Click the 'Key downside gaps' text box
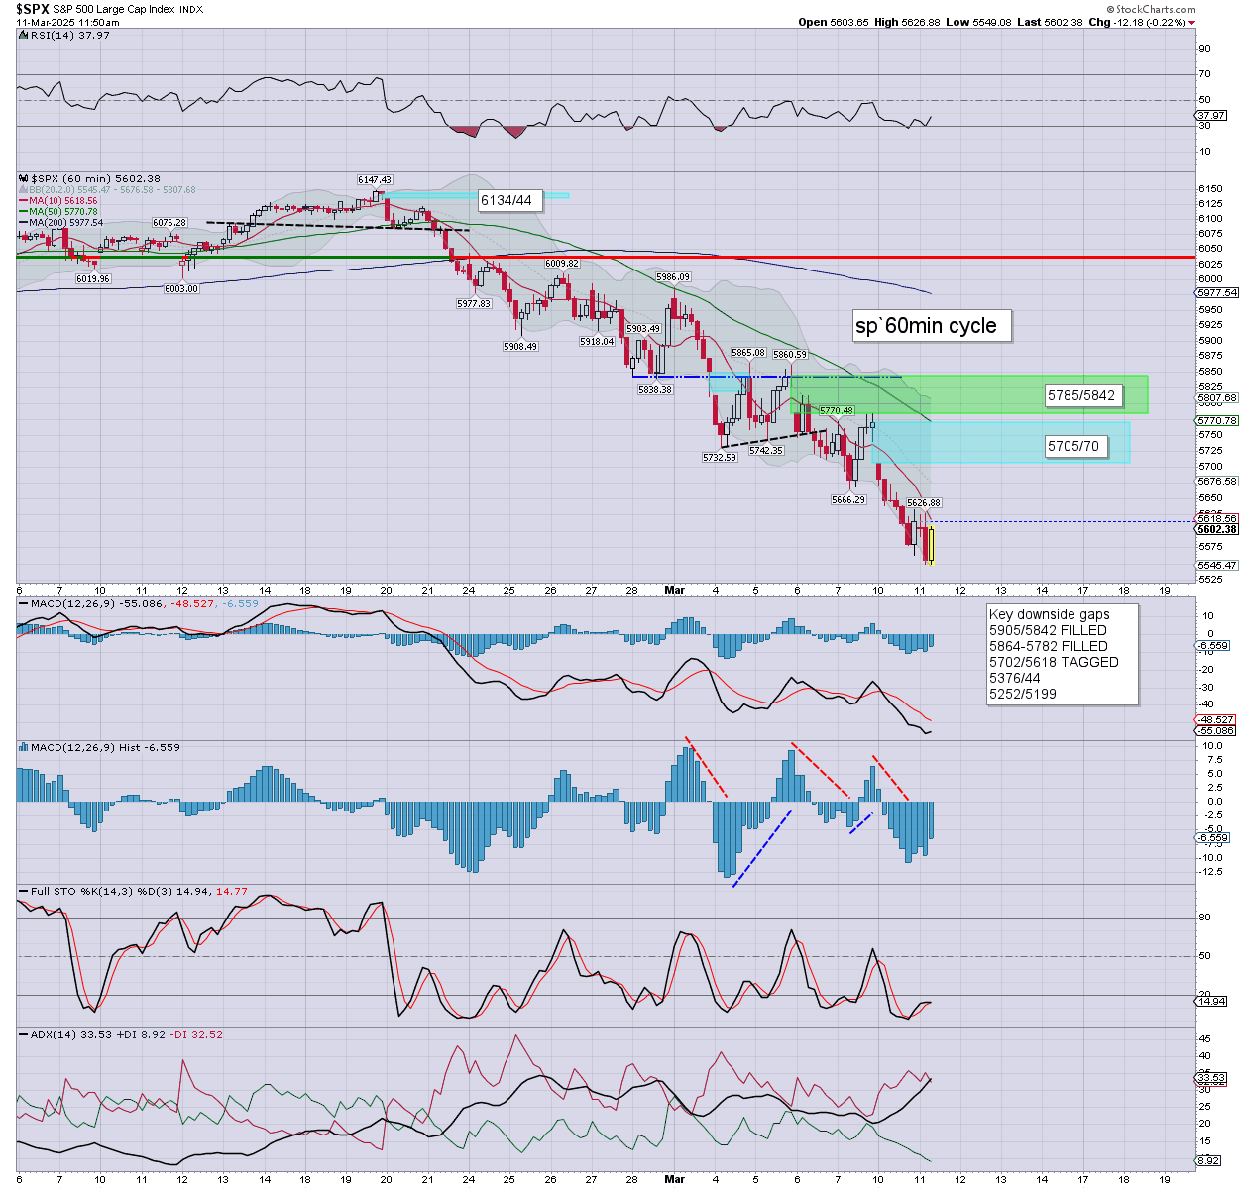The height and width of the screenshot is (1189, 1239). pyautogui.click(x=1062, y=654)
